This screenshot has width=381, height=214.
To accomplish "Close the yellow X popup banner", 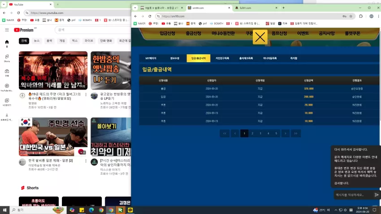I will click(x=260, y=37).
